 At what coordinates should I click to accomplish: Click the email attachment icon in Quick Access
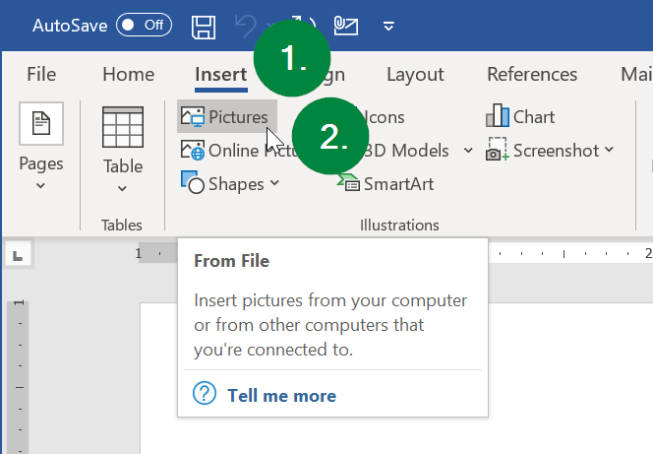(x=346, y=26)
